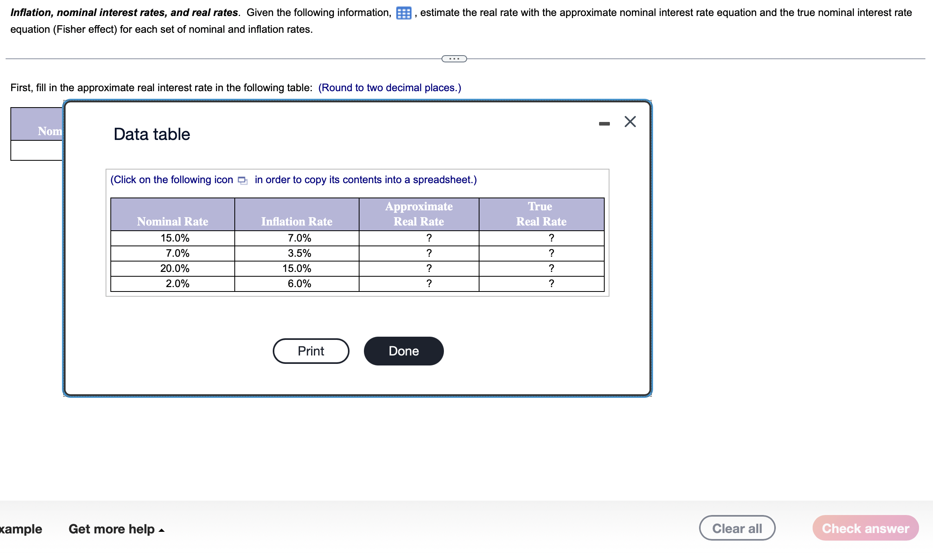933x559 pixels.
Task: Click the Data table title text
Action: click(152, 134)
